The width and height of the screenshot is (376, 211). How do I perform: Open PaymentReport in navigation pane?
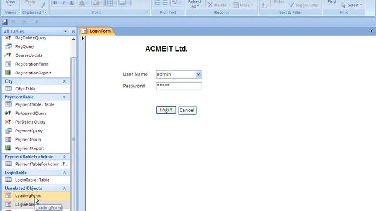pyautogui.click(x=30, y=148)
